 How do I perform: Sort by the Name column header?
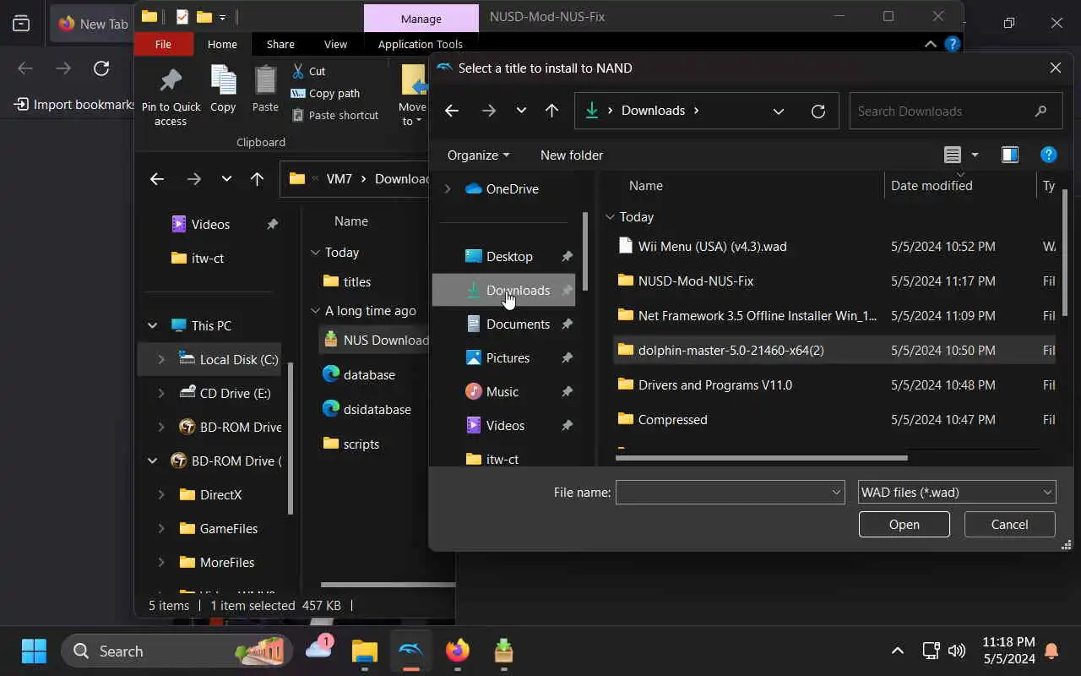tap(646, 185)
